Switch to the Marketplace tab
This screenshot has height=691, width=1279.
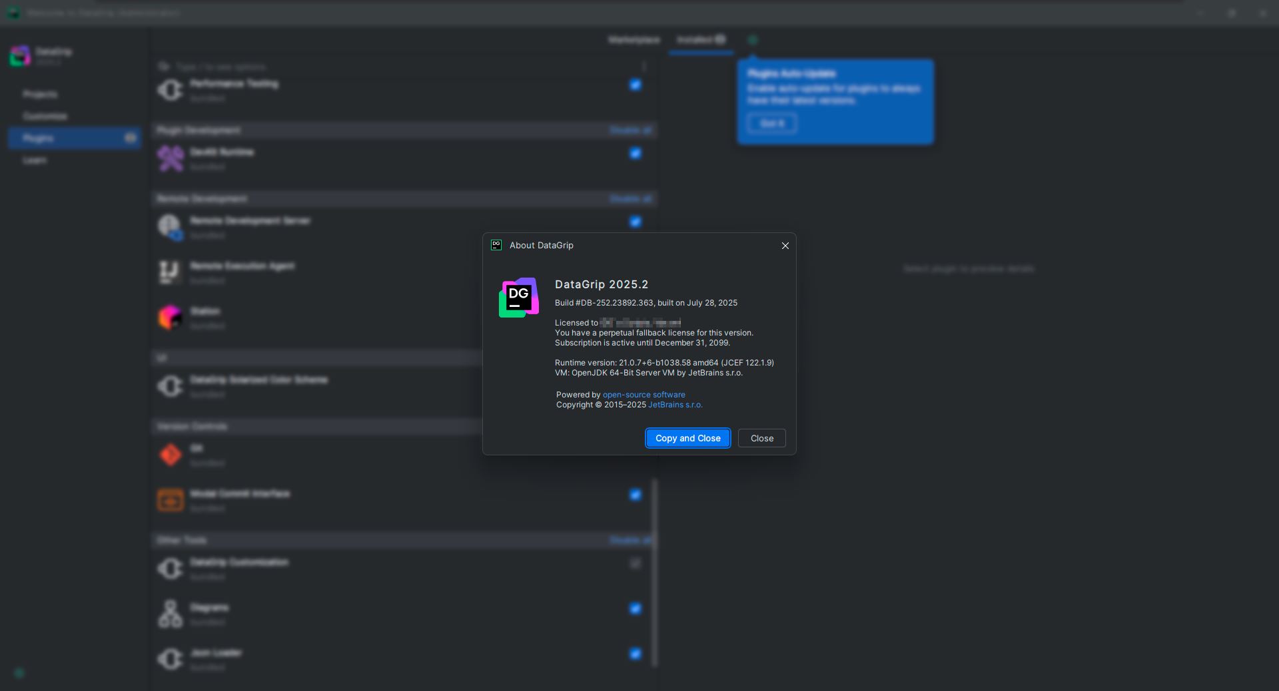click(x=634, y=40)
